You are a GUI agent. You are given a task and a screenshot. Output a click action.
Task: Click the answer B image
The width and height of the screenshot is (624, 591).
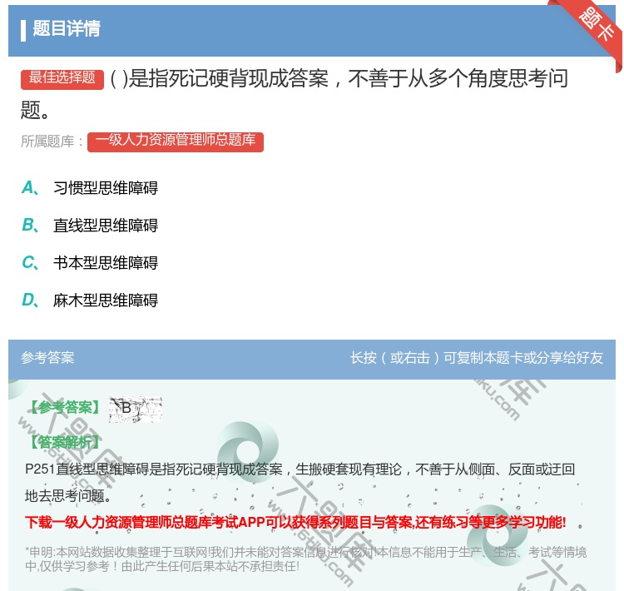tap(136, 409)
